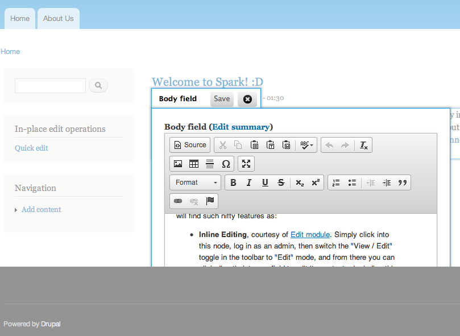Click the Edit summary link
Image resolution: width=460 pixels, height=336 pixels.
[241, 127]
